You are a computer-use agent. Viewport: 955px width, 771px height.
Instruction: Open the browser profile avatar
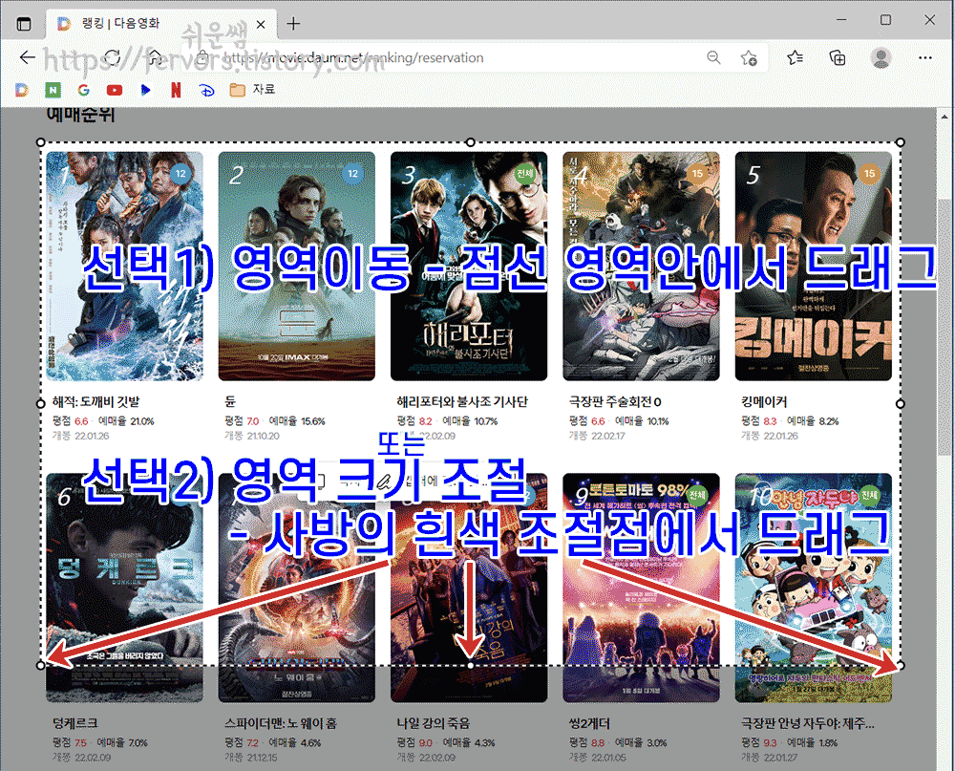coord(881,58)
